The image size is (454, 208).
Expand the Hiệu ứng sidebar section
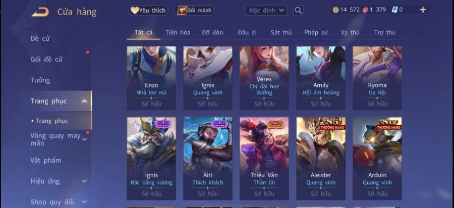[x=84, y=181]
